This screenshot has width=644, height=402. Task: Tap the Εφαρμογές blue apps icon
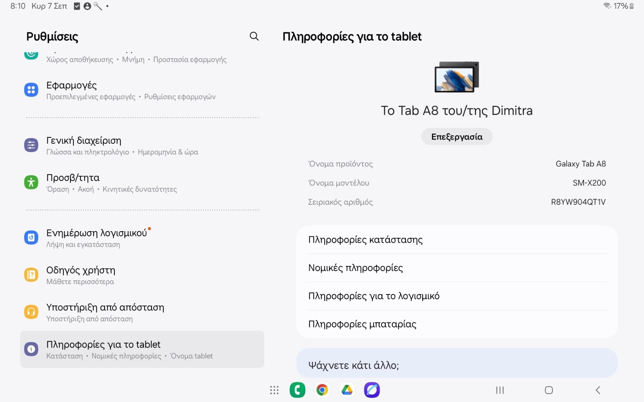click(x=31, y=90)
